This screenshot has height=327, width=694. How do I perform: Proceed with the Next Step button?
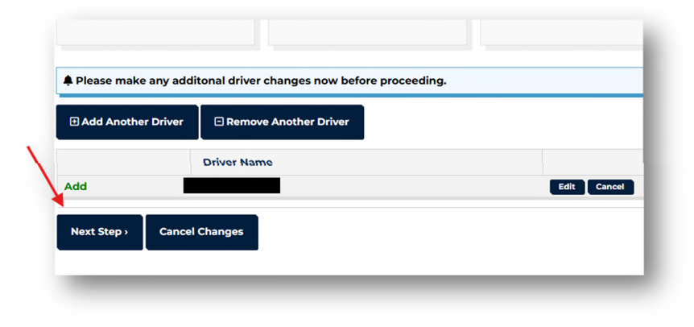pyautogui.click(x=100, y=232)
